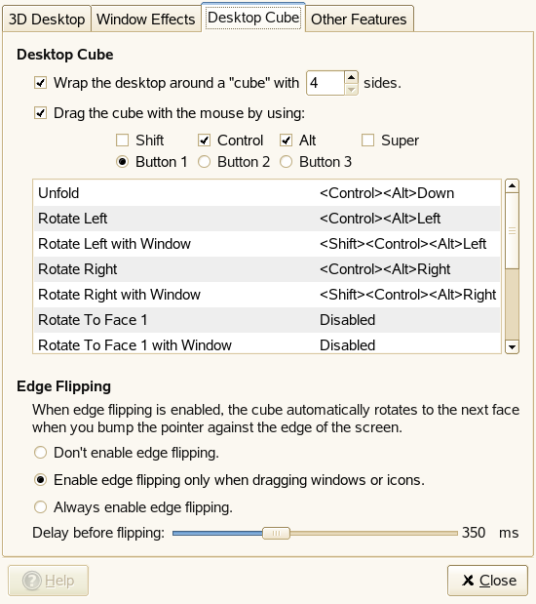Click the shortcut list scroll down arrow
This screenshot has width=536, height=604.
click(512, 347)
